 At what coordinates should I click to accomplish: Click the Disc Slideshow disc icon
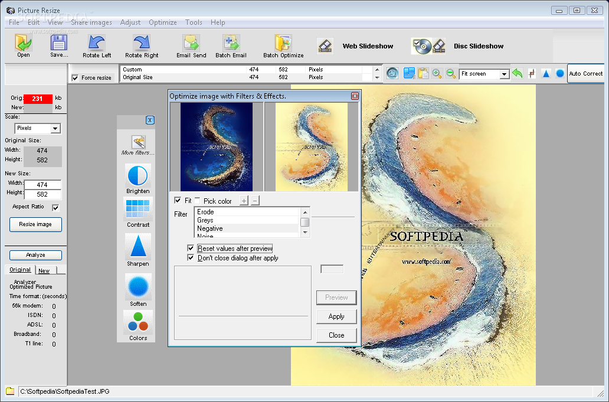pos(422,46)
